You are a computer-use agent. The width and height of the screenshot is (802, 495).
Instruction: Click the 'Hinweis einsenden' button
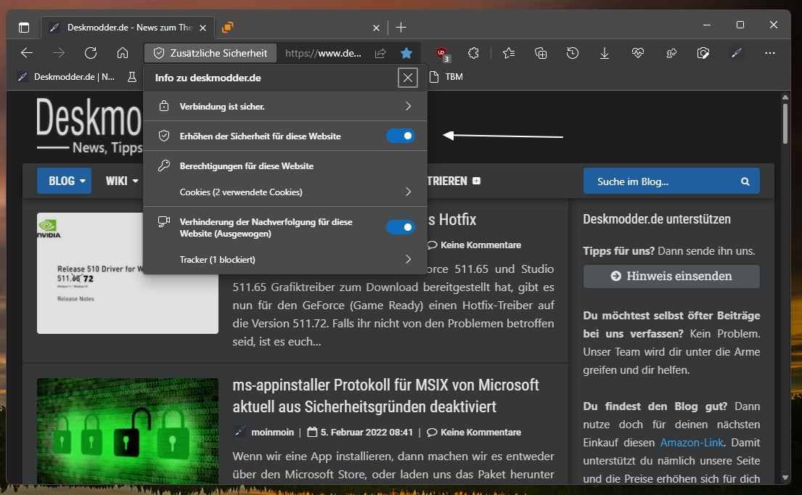671,276
